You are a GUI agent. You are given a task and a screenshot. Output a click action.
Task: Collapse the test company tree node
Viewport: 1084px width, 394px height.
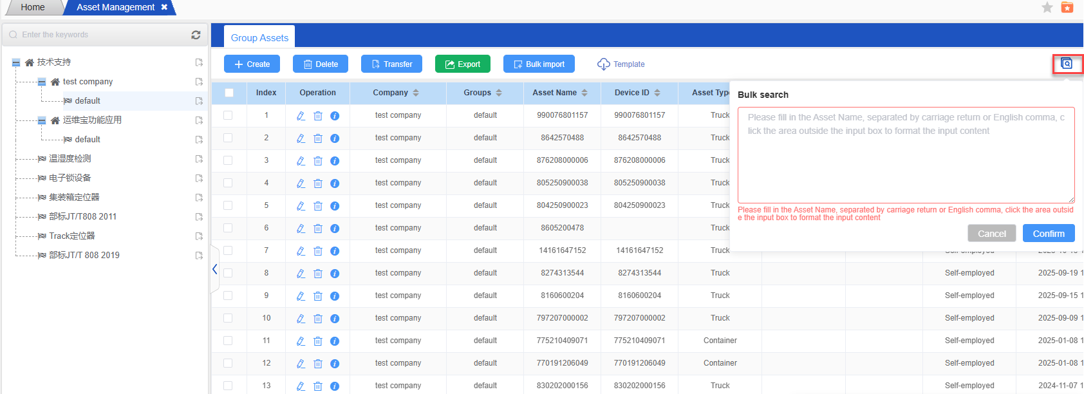[42, 82]
